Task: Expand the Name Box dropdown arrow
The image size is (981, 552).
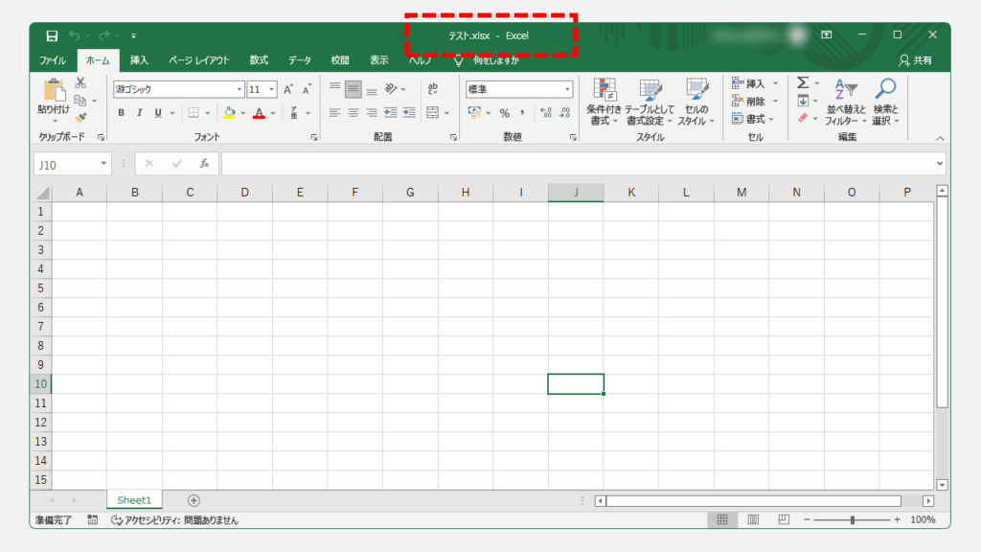Action: point(103,164)
